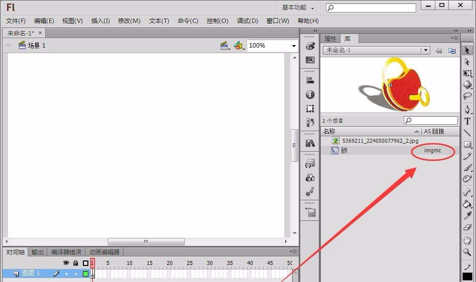Open the Align panel icon
This screenshot has width=476, height=282.
tap(310, 80)
